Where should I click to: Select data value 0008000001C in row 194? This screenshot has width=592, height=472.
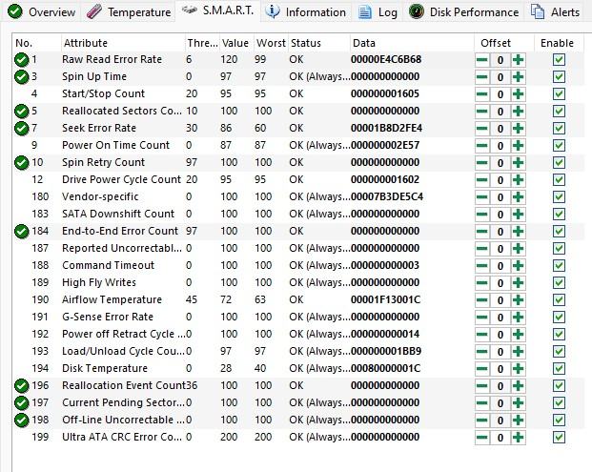[x=385, y=368]
